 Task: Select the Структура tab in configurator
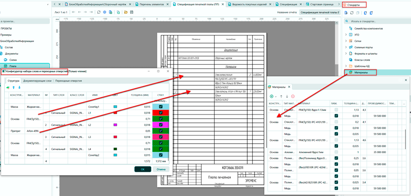(x=14, y=81)
